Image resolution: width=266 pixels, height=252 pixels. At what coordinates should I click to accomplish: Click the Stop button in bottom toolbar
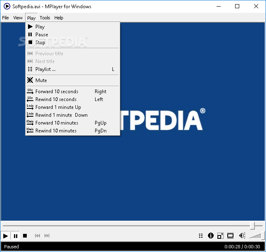tap(25, 236)
